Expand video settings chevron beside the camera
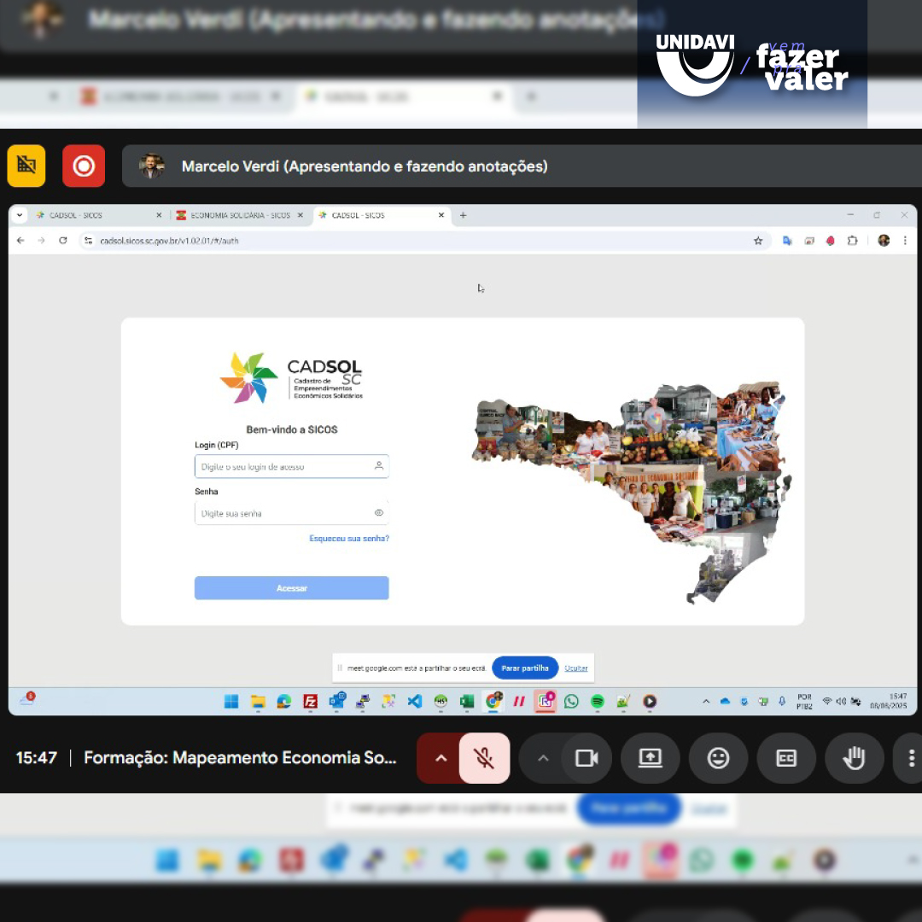Image resolution: width=922 pixels, height=922 pixels. [543, 758]
